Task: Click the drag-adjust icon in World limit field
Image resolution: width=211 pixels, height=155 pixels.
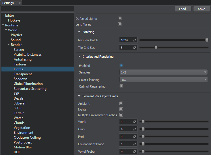Action: 134,122
